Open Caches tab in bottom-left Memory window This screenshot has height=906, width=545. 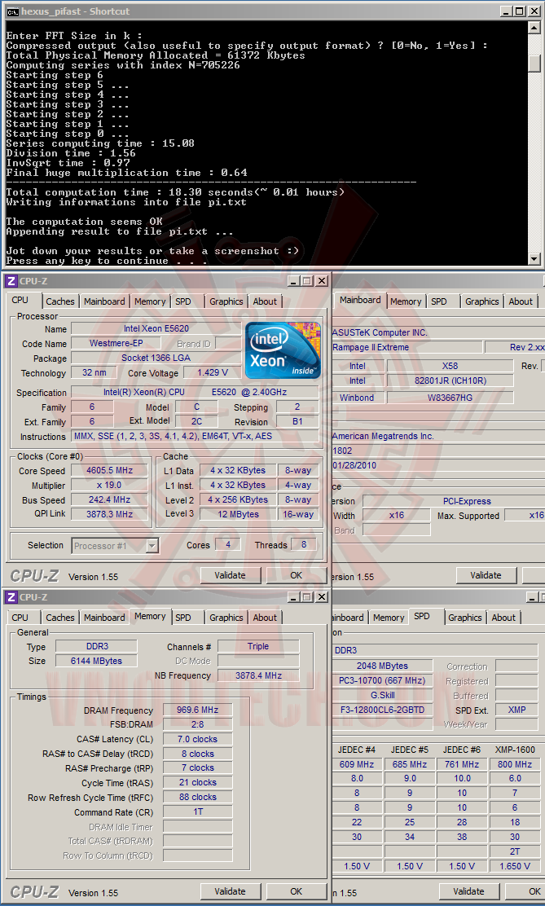(60, 617)
